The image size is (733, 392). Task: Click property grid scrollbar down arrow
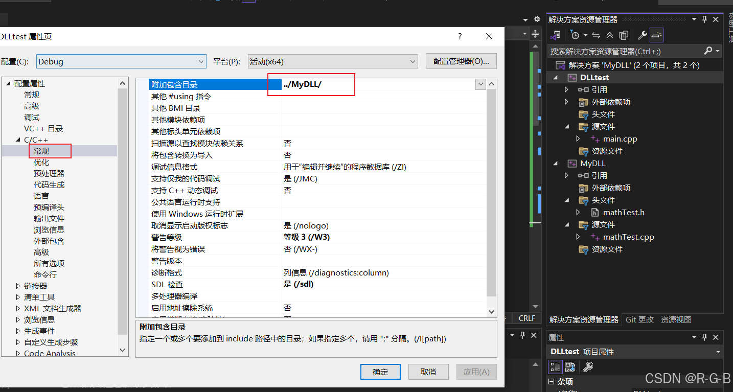pyautogui.click(x=491, y=311)
